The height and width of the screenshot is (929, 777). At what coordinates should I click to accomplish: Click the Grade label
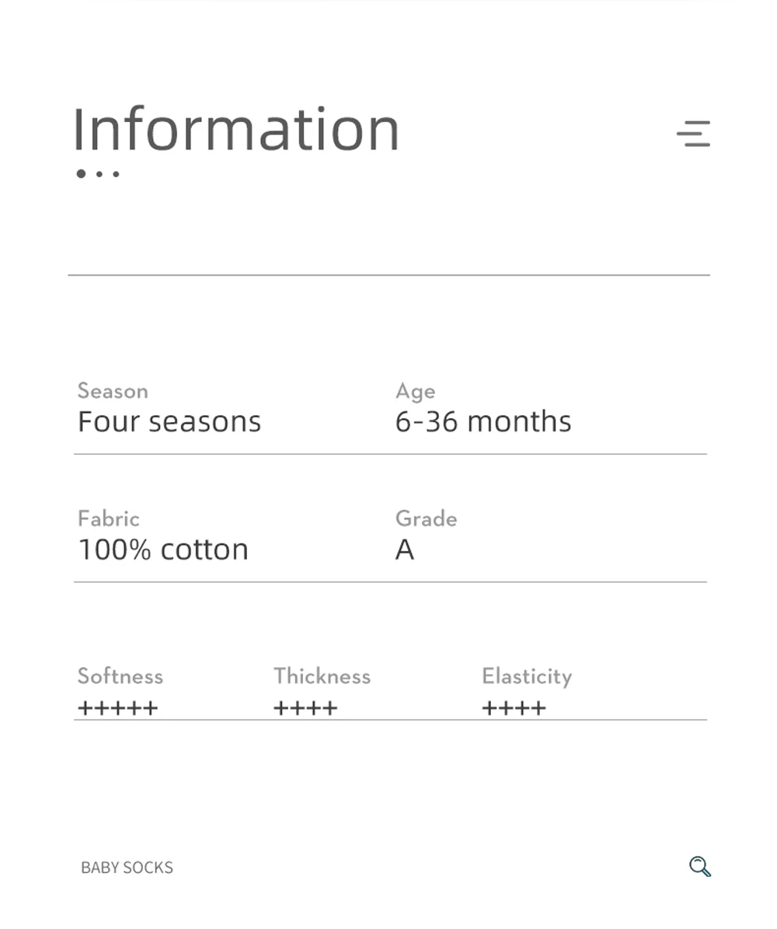[x=426, y=519]
